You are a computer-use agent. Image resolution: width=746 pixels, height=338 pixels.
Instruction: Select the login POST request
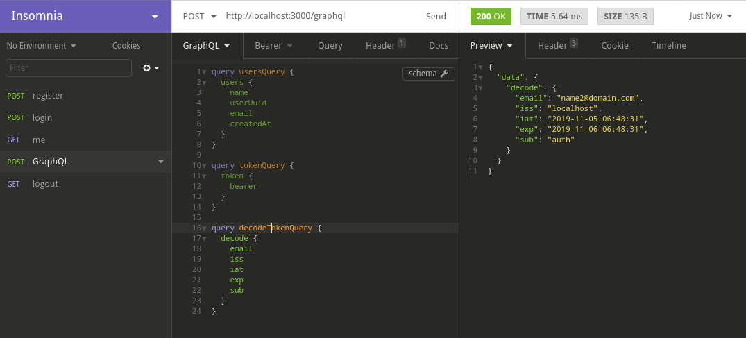(85, 117)
